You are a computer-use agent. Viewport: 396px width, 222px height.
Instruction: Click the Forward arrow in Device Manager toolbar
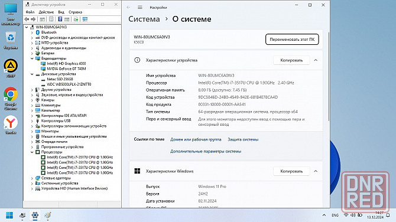[33, 19]
